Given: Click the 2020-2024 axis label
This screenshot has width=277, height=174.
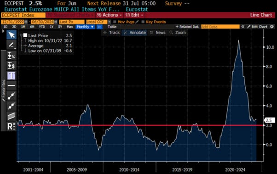Looking at the screenshot, I should [x=235, y=170].
